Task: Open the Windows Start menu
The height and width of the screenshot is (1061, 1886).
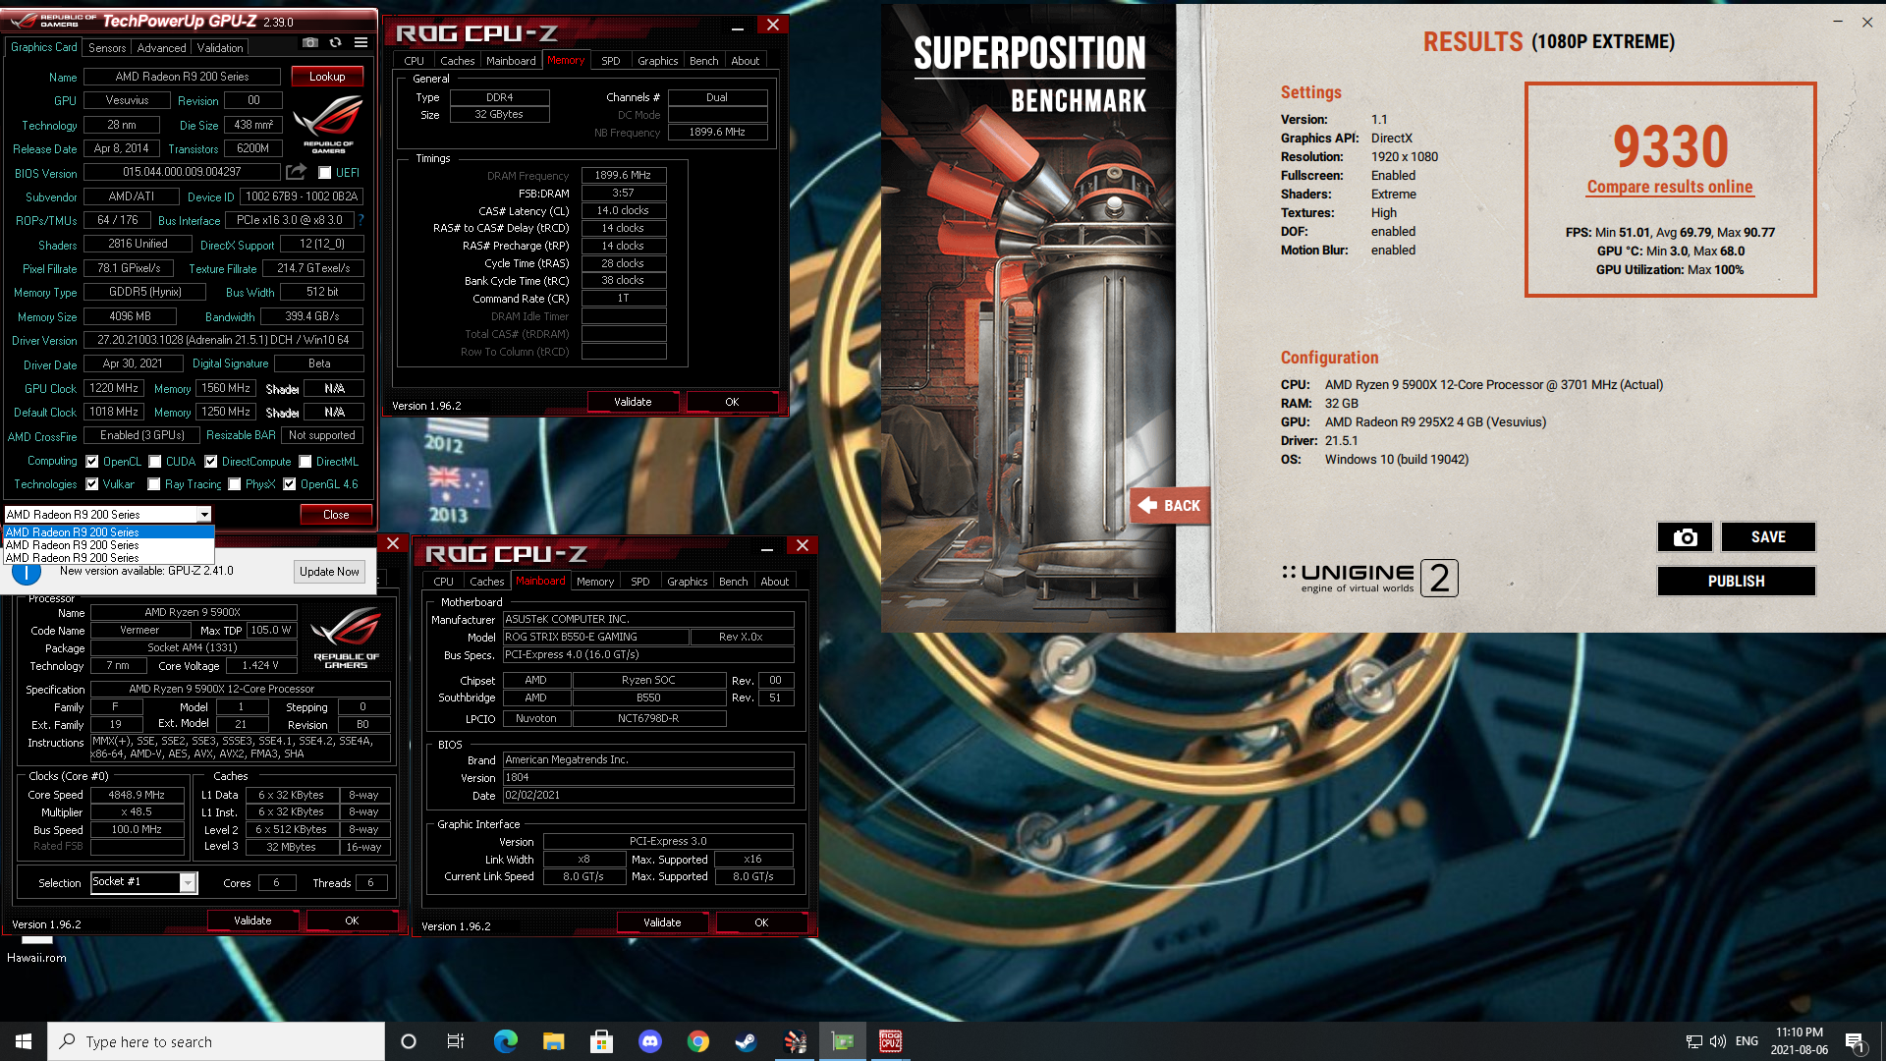Action: click(x=24, y=1041)
